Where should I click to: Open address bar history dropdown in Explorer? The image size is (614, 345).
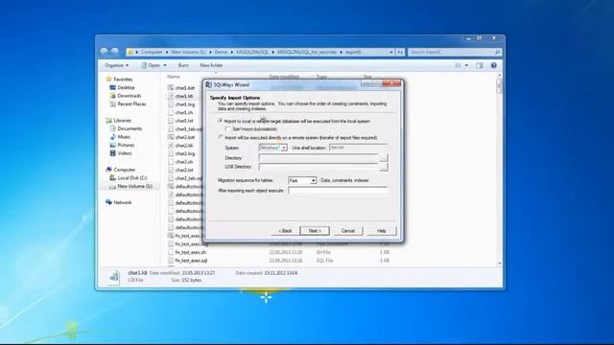391,52
